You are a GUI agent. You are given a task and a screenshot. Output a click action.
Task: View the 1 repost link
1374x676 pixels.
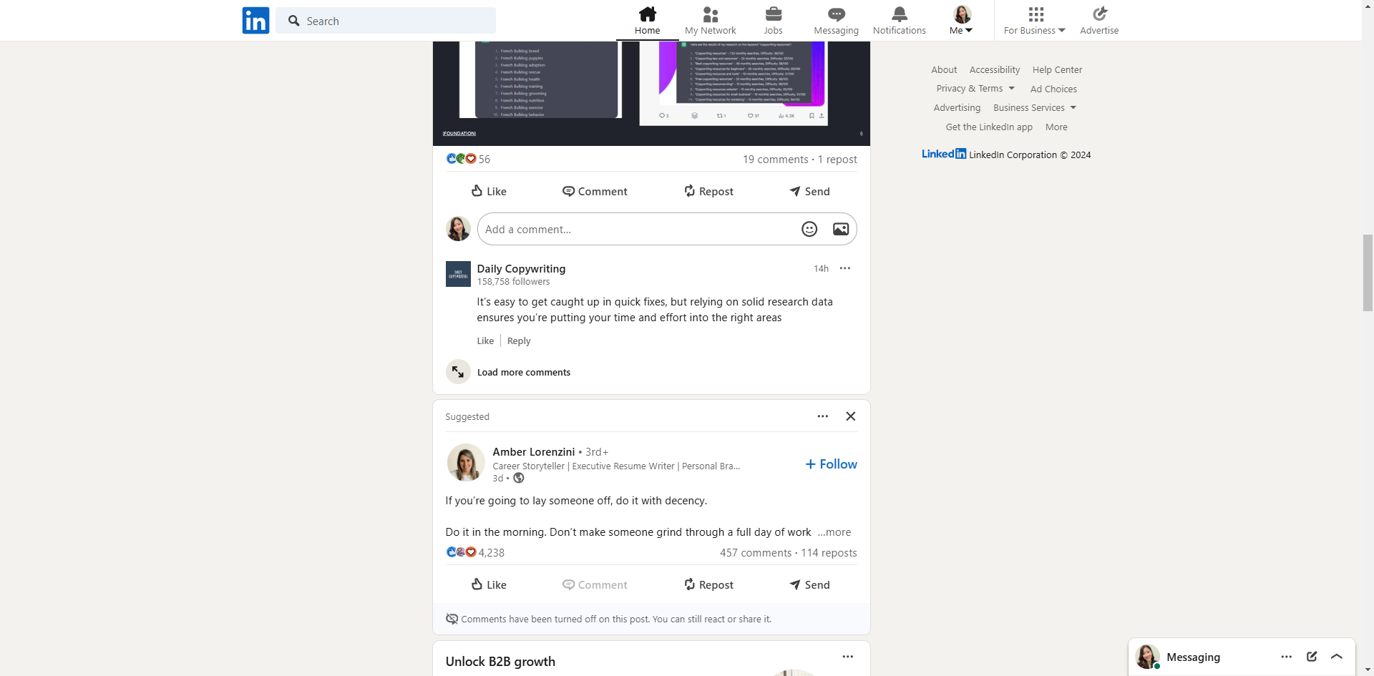837,160
